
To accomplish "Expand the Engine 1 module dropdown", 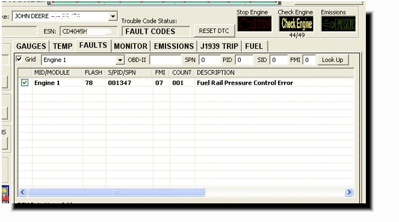I will [x=120, y=60].
